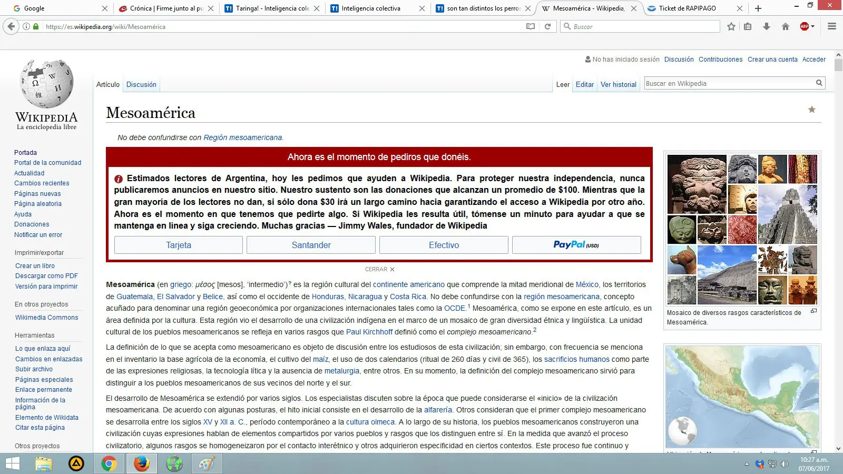Open the Wikipedia search magnifier icon
Screen dimensions: 843x474
coord(819,83)
